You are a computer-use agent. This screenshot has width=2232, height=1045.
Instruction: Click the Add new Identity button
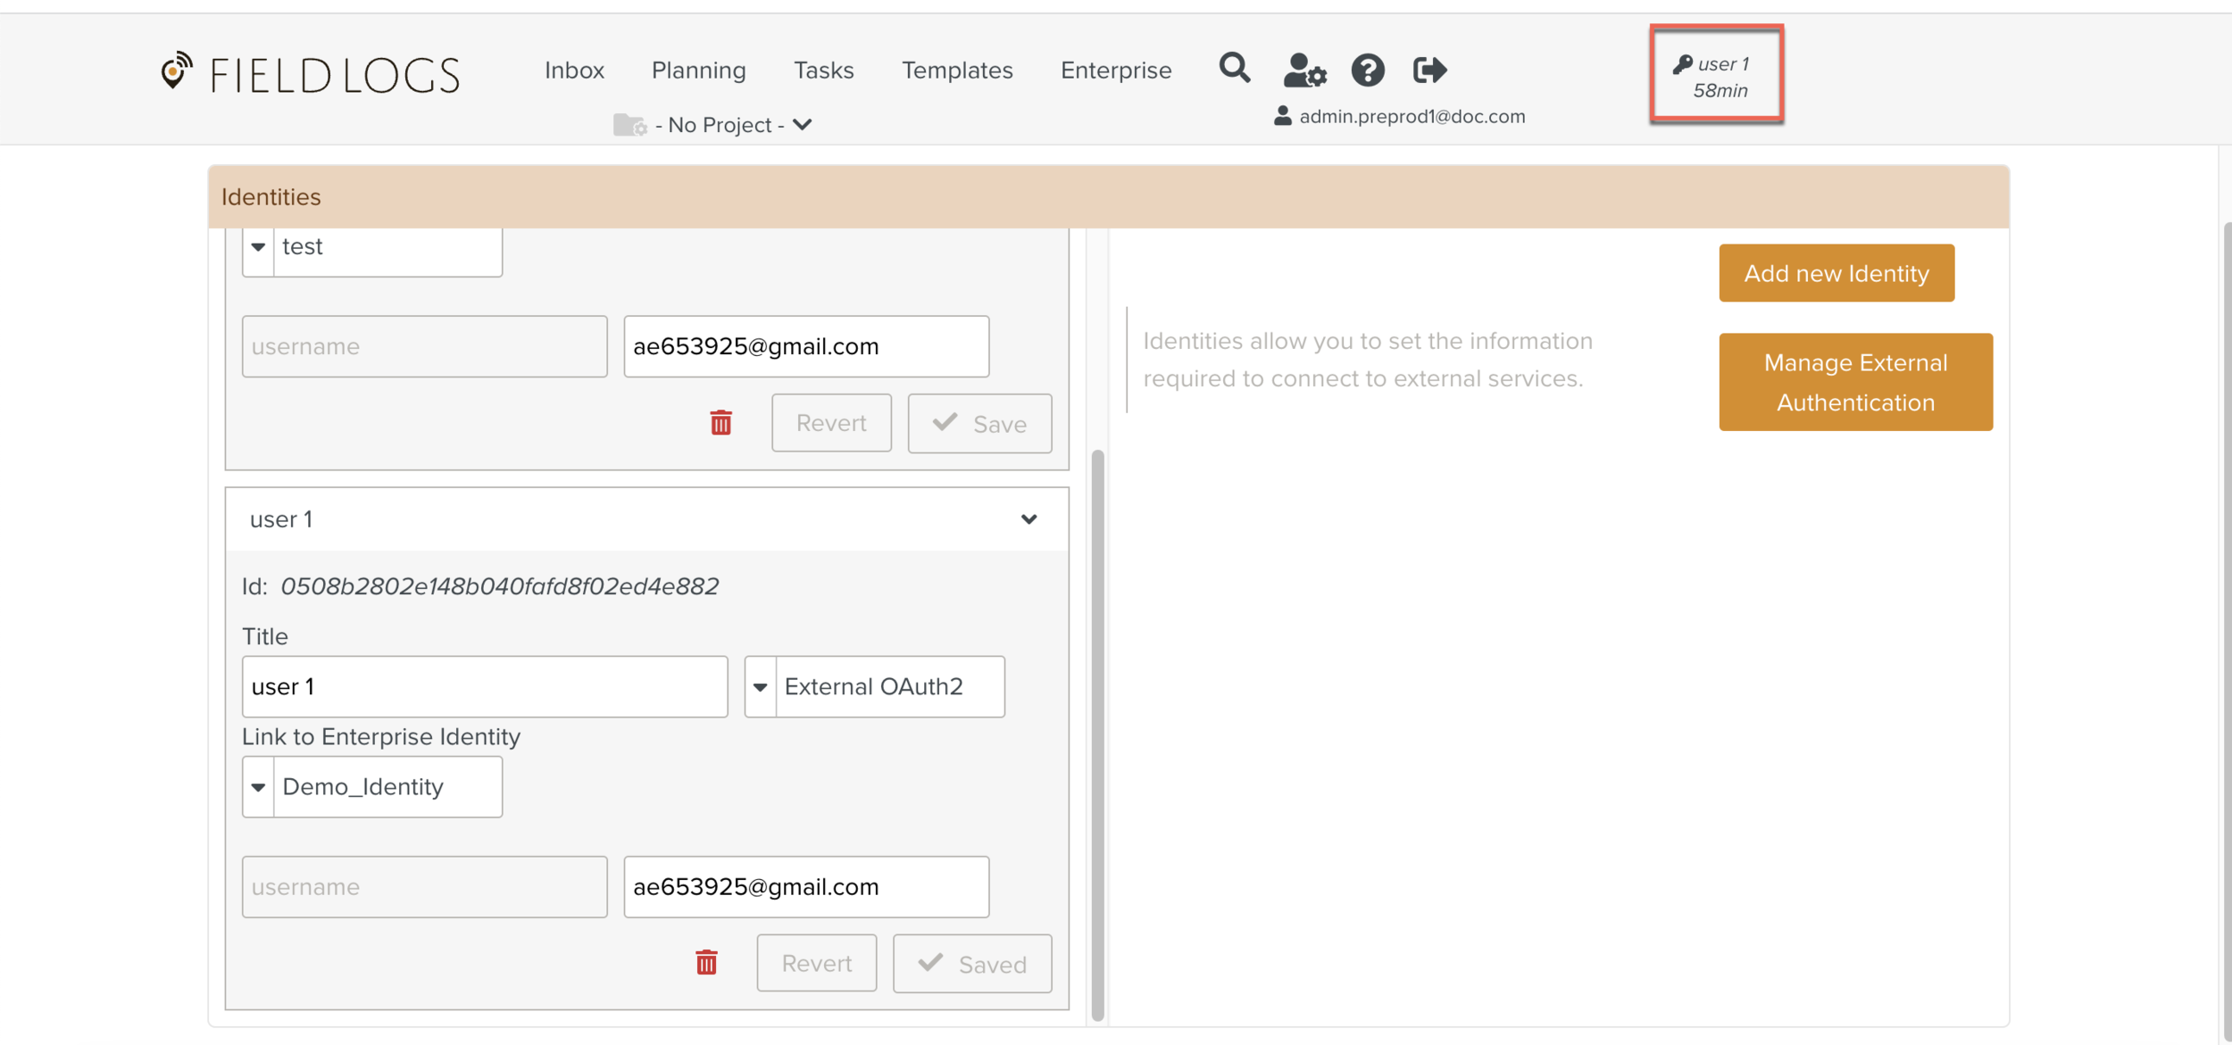click(x=1836, y=273)
